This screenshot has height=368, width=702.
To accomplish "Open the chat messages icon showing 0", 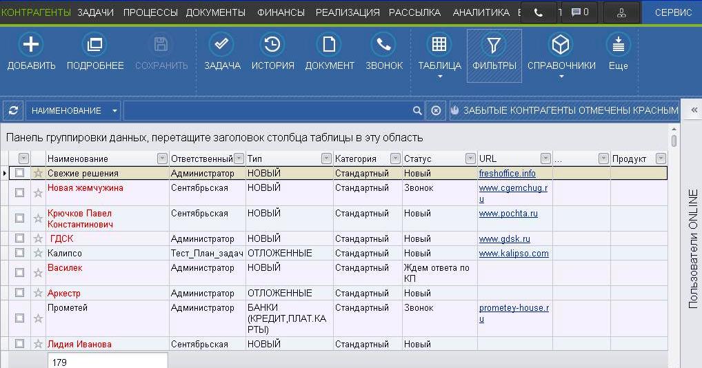I will pos(580,12).
